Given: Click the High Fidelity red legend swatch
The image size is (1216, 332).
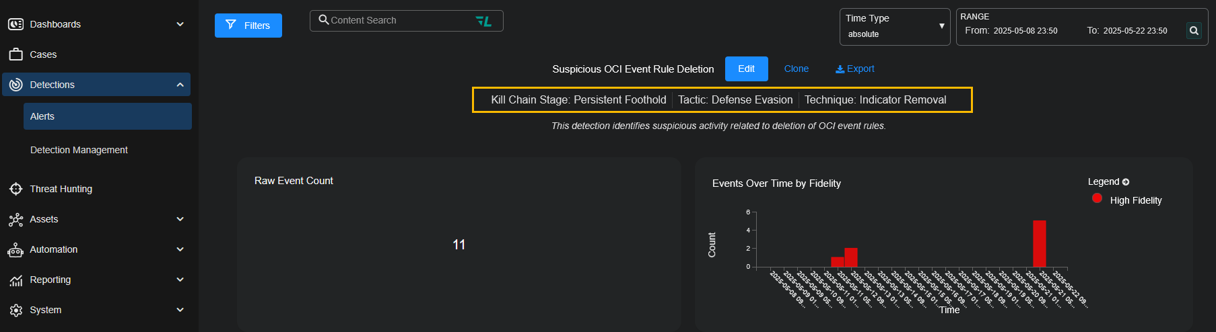Looking at the screenshot, I should pyautogui.click(x=1097, y=198).
